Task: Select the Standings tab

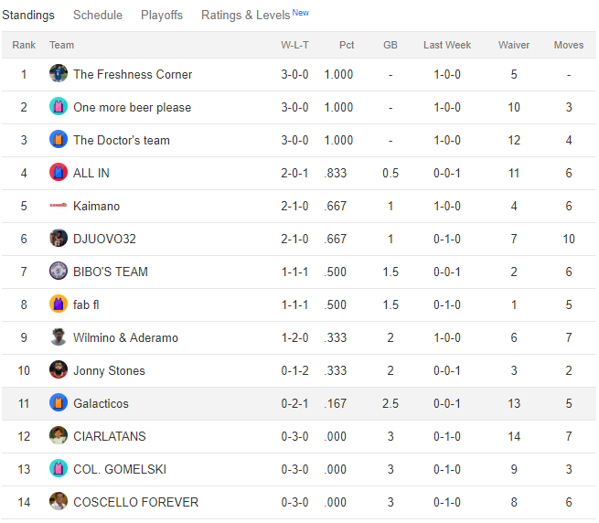Action: pos(28,16)
